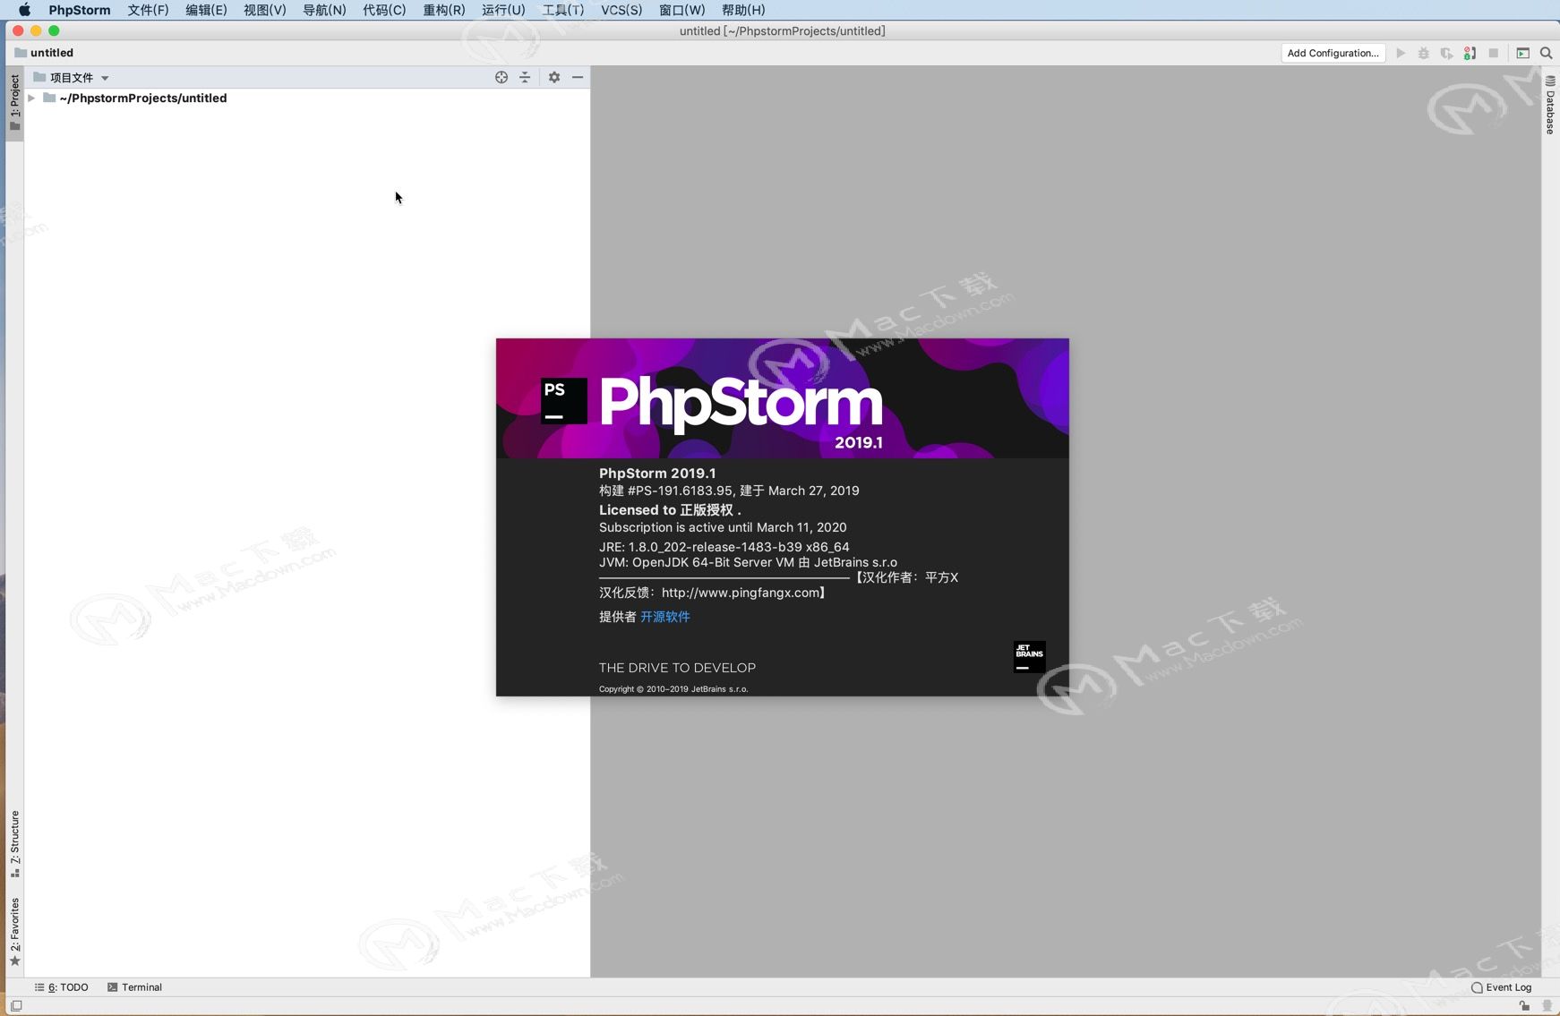
Task: Open the Database tool window tab
Action: coord(1550,106)
